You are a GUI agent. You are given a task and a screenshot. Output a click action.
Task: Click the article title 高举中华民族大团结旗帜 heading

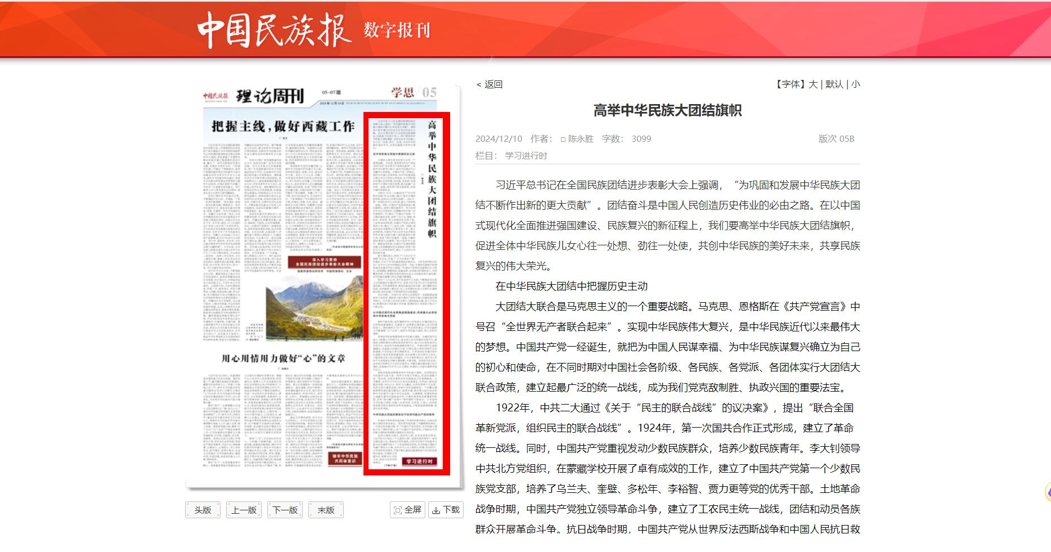667,111
